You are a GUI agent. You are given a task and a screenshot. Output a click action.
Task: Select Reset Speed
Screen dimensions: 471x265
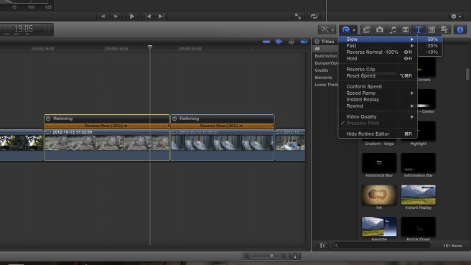tap(378, 75)
